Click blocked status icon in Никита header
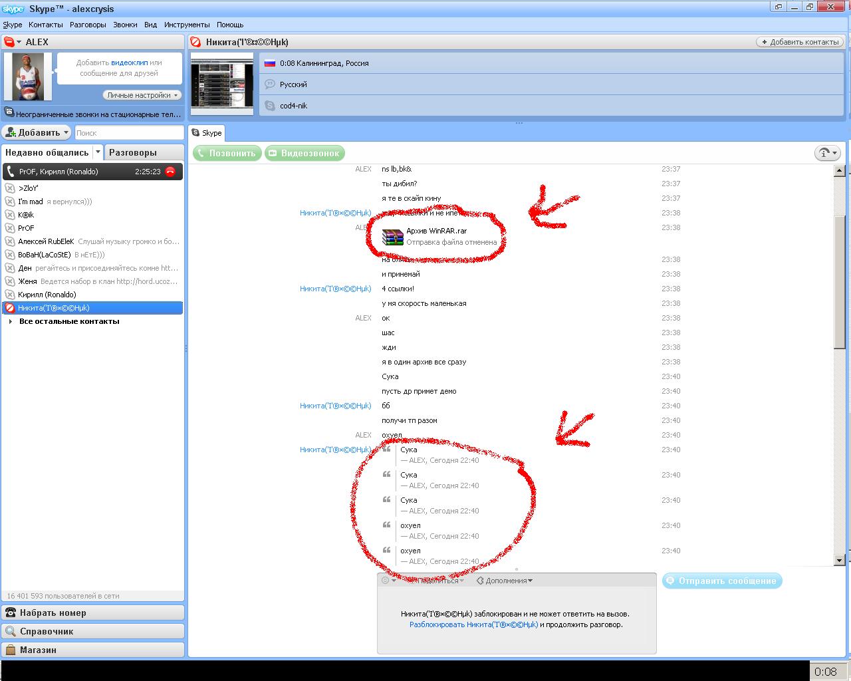The image size is (851, 681). click(x=196, y=42)
